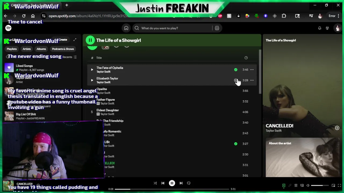The width and height of the screenshot is (344, 193).
Task: Open Spotify notifications bell
Action: (x=320, y=28)
